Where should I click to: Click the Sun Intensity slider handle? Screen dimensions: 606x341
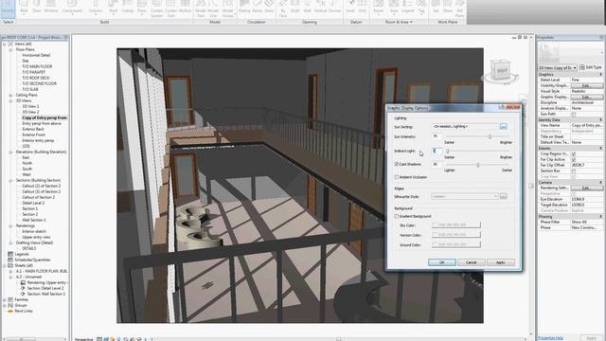490,136
